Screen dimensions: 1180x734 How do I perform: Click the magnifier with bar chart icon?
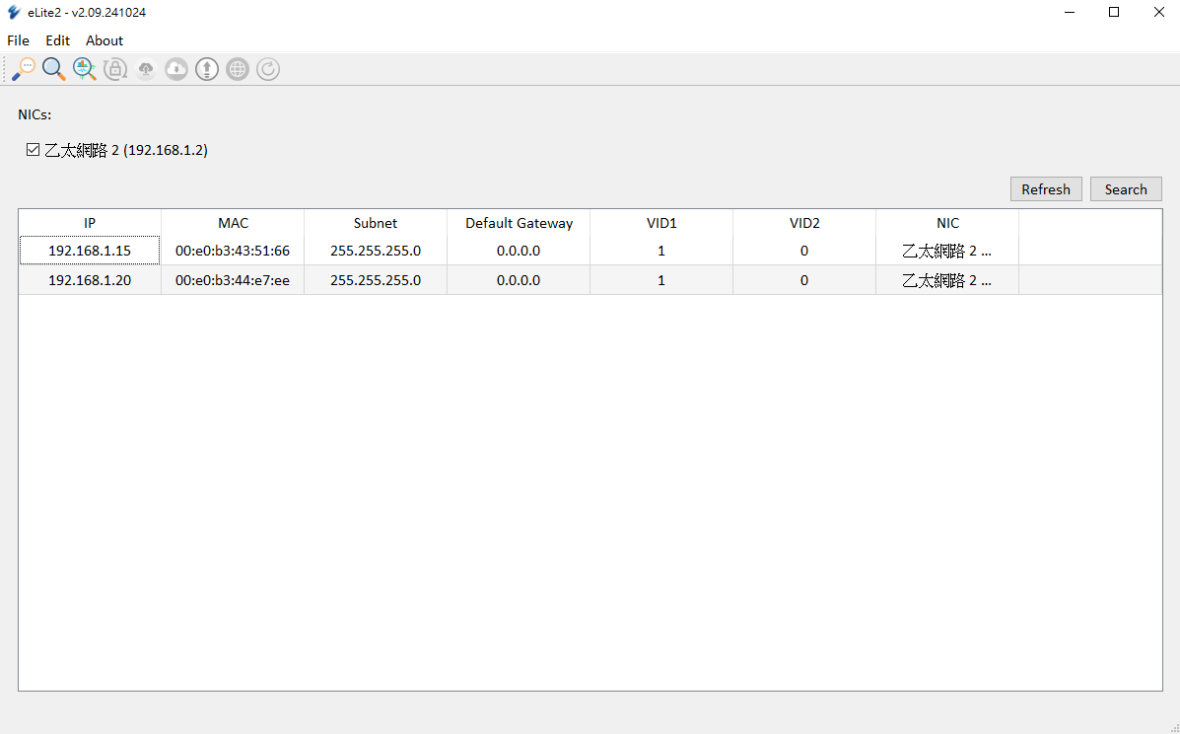click(x=85, y=69)
